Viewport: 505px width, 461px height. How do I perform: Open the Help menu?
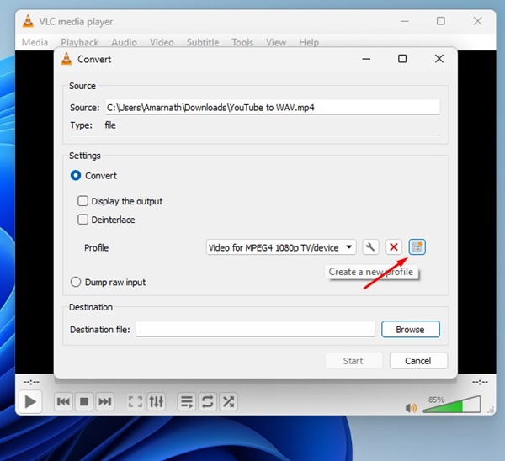pos(309,42)
